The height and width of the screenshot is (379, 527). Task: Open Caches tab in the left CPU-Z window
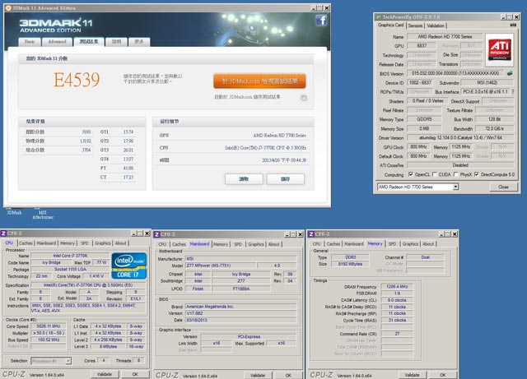(x=26, y=243)
